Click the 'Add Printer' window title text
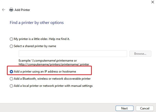The height and width of the screenshot is (112, 156). [22, 10]
